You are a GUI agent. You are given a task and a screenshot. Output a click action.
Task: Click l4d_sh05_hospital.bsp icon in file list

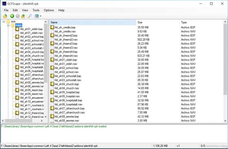point(52,92)
